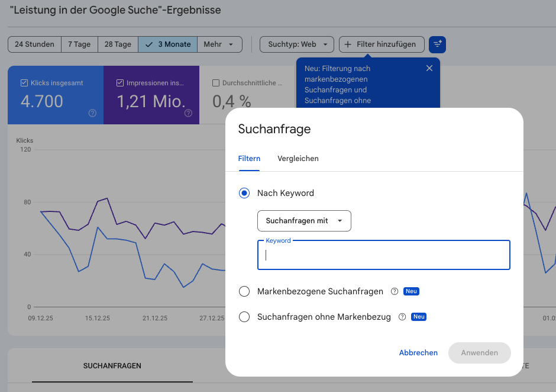556x392 pixels.
Task: Expand the Mehr date range dropdown
Action: pos(219,44)
